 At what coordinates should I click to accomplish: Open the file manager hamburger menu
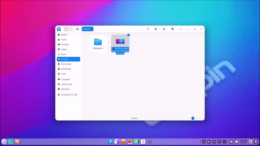coord(181,29)
